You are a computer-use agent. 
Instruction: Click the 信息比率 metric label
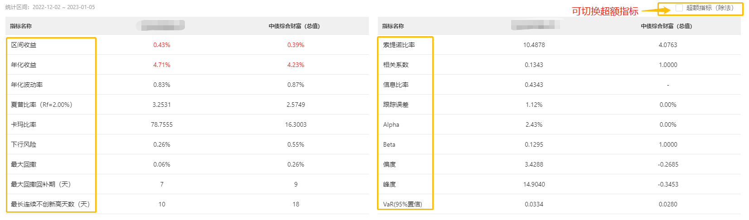click(396, 85)
